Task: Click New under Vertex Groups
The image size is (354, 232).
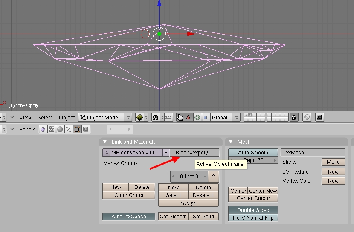Action: [116, 187]
